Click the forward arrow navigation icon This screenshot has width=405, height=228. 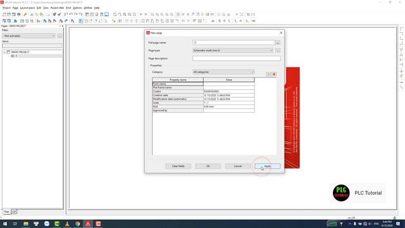[146, 15]
